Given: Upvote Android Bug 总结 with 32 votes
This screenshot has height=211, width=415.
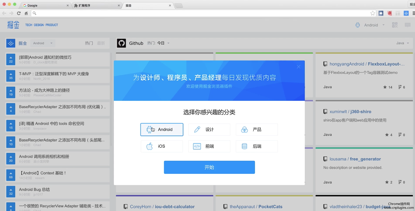Looking at the screenshot, I should 11,192.
